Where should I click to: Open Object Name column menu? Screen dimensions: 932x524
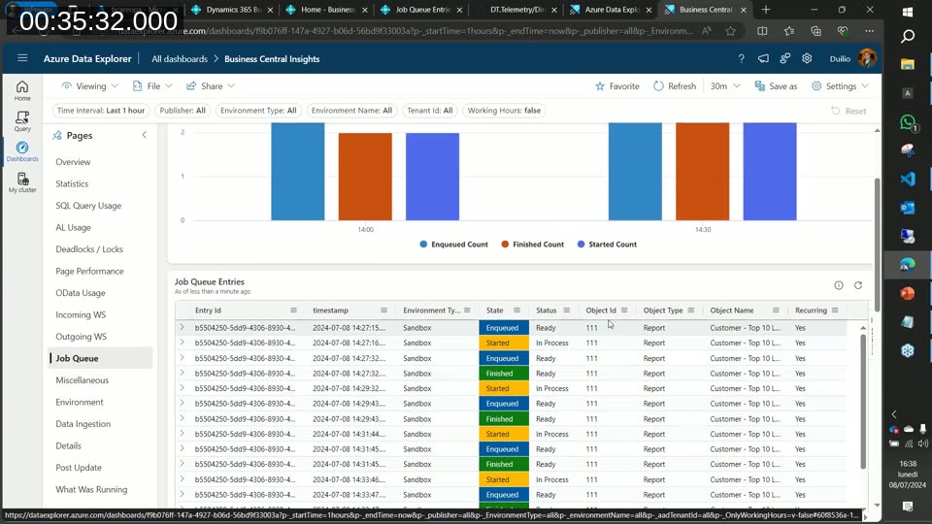[776, 311]
